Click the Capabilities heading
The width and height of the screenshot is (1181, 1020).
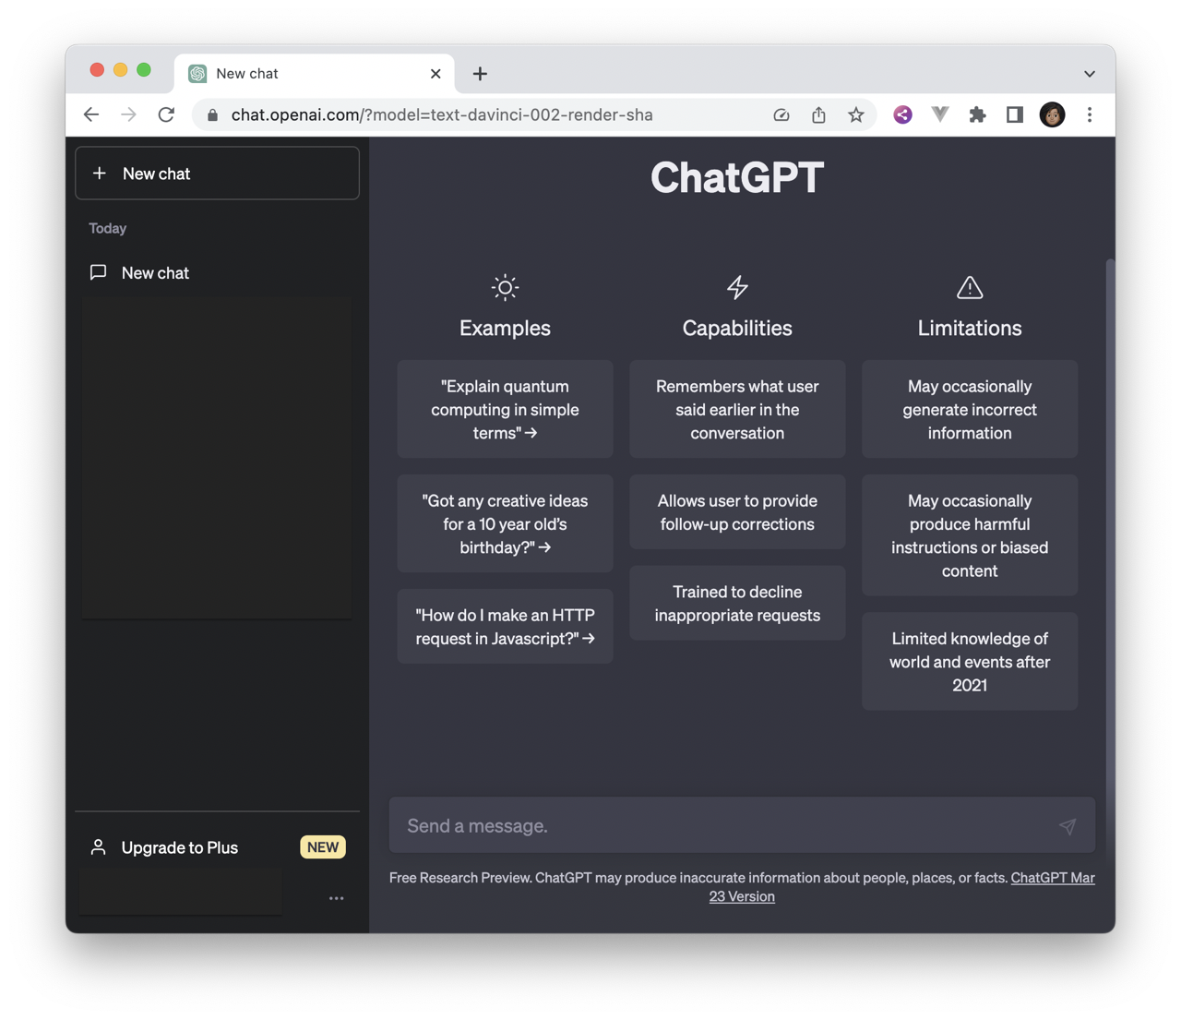coord(737,329)
